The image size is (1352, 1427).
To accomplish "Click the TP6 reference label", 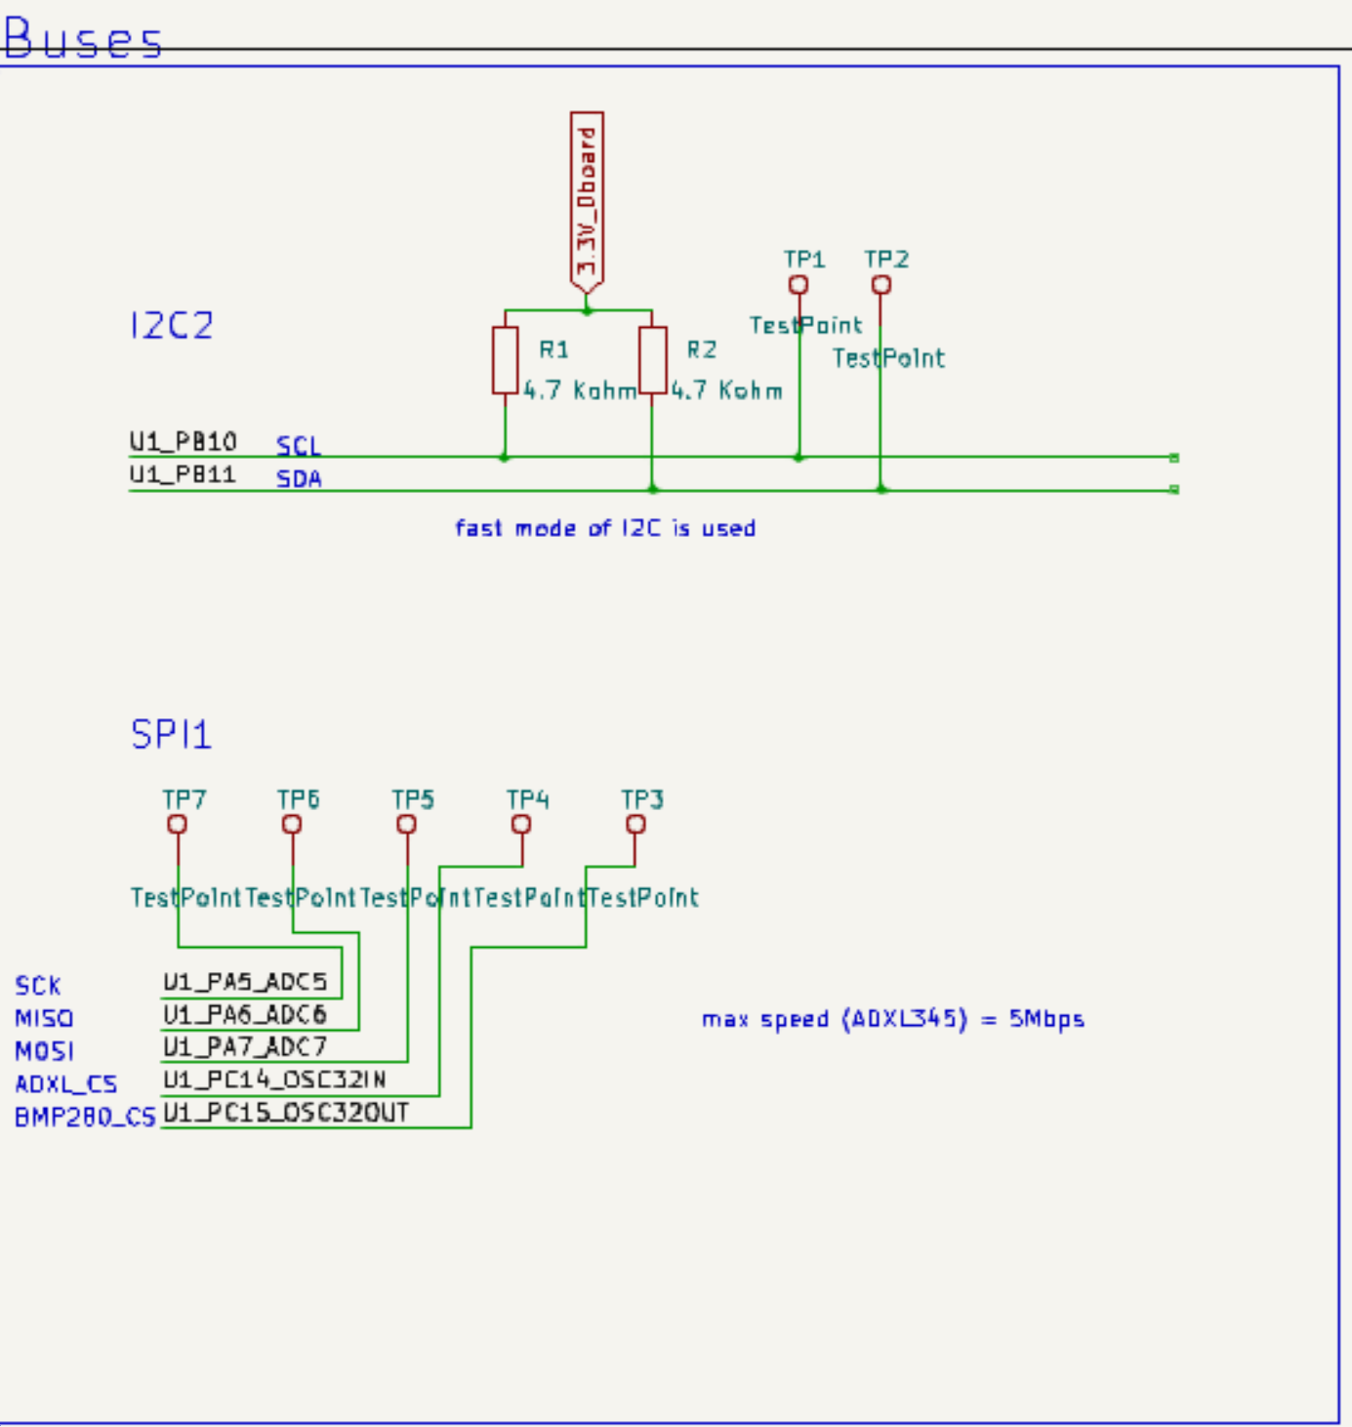I will pos(299,799).
